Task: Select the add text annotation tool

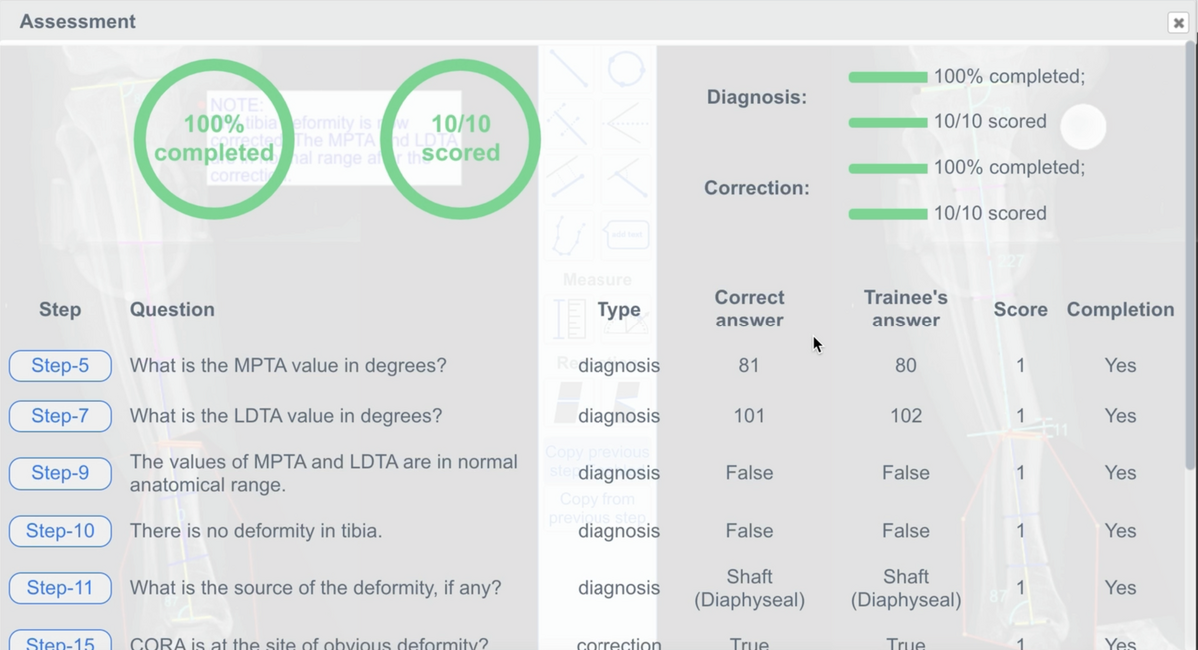Action: click(x=626, y=235)
